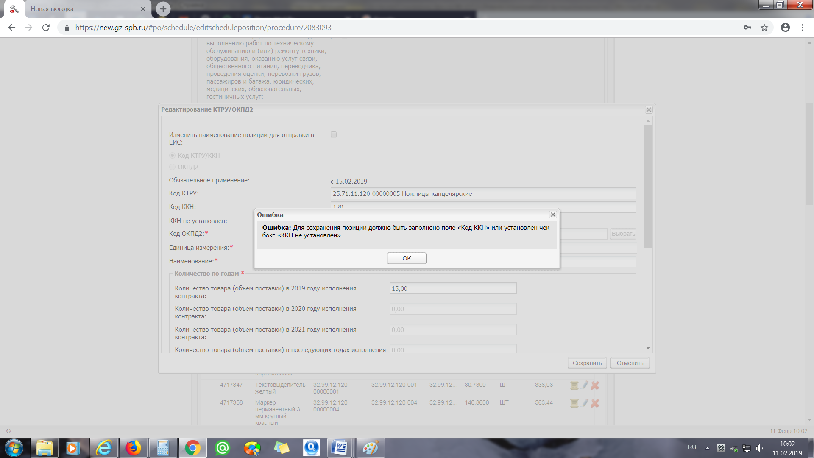Open Firefox from the taskbar
The image size is (814, 458).
(x=133, y=448)
